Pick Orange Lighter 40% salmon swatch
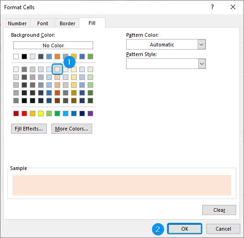This screenshot has width=244, height=238. 57,85
